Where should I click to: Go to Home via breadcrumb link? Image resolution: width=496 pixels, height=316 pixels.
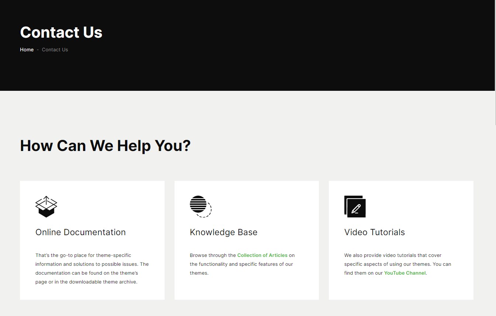pos(27,49)
